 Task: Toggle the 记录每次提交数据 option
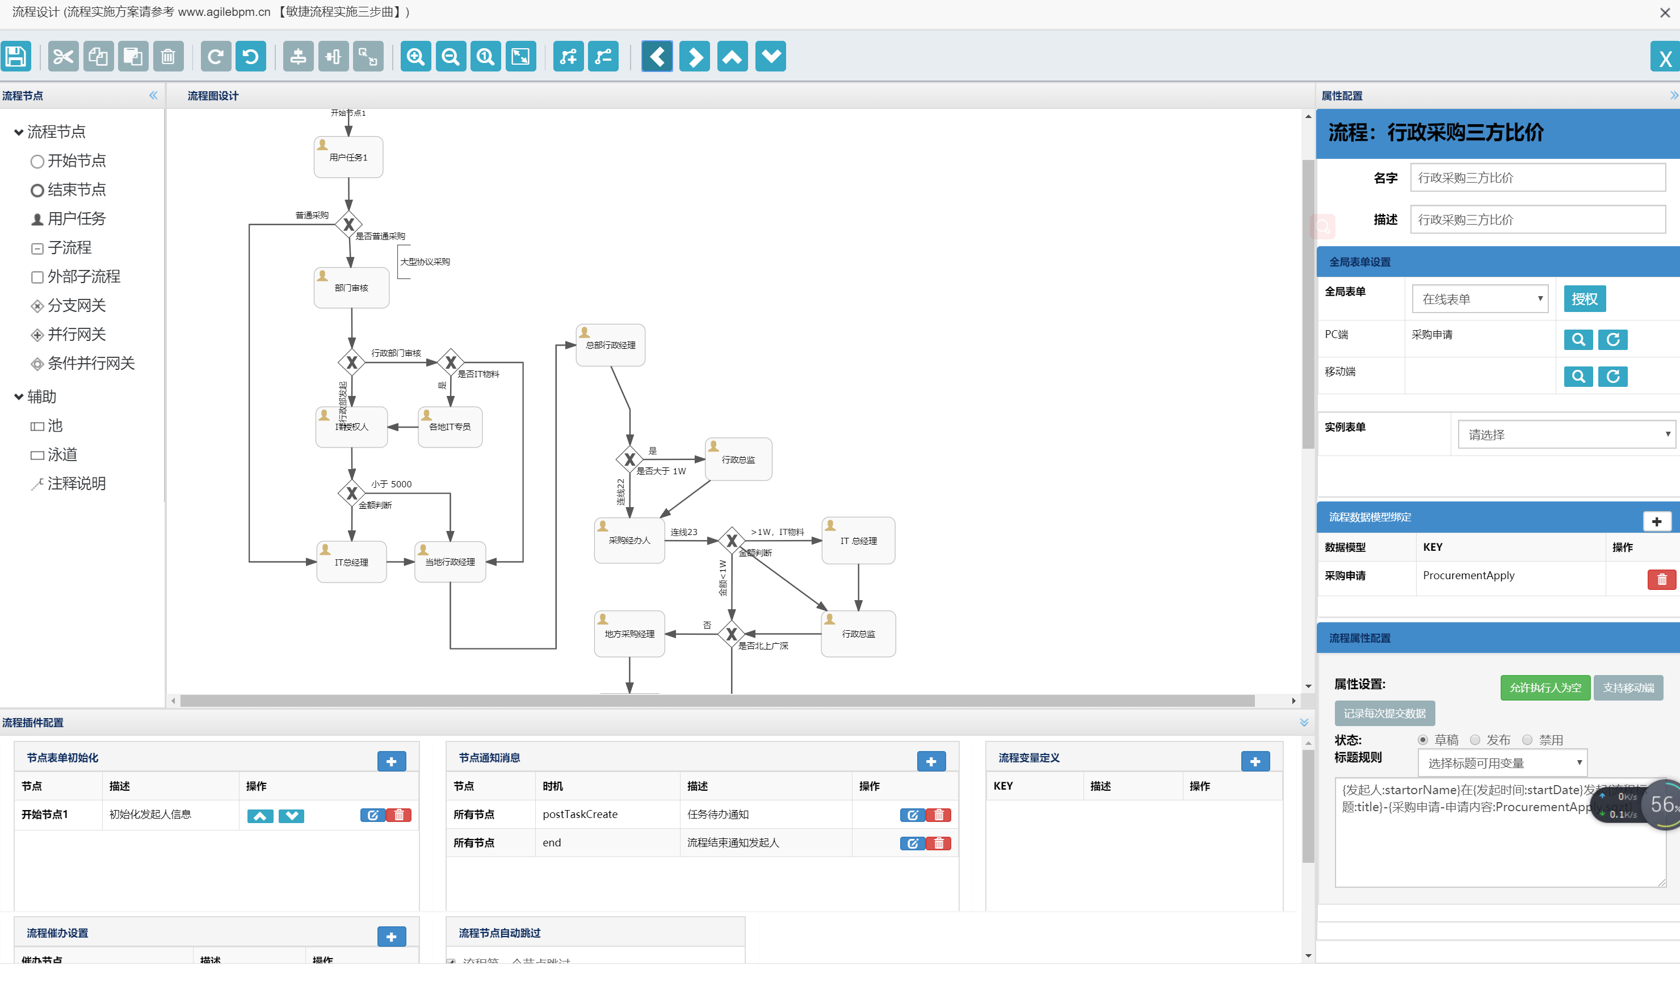pos(1384,713)
